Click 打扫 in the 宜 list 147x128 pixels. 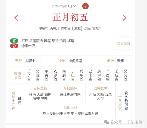pyautogui.click(x=25, y=41)
